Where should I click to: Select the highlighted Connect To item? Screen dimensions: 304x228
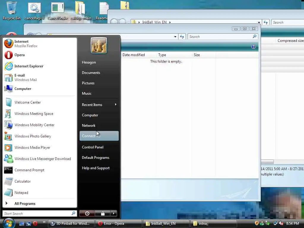pos(99,136)
